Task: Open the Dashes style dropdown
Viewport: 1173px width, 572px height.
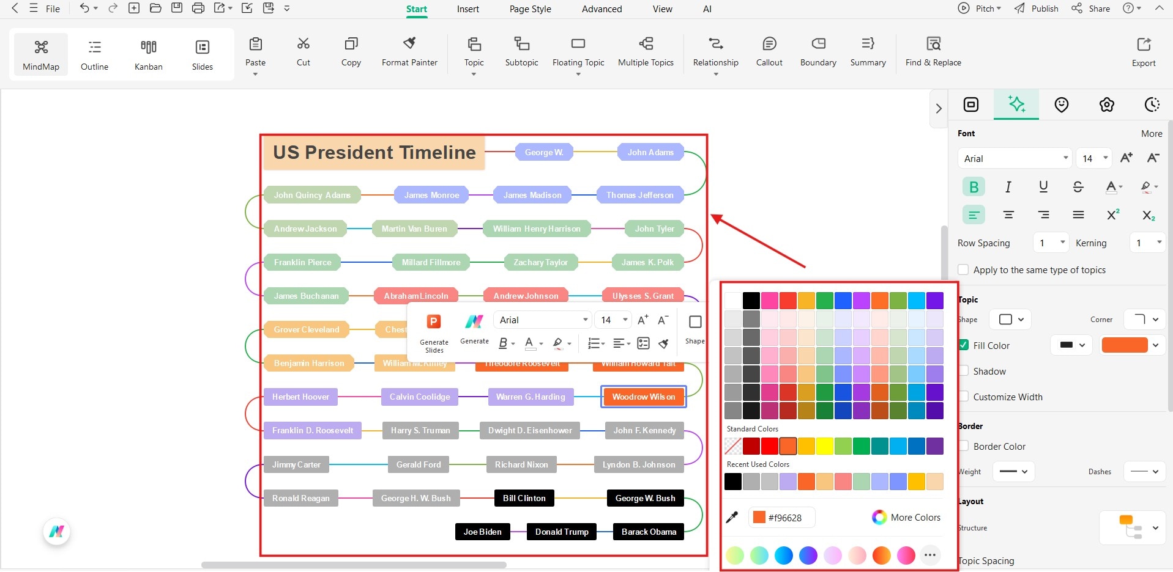Action: [x=1144, y=471]
